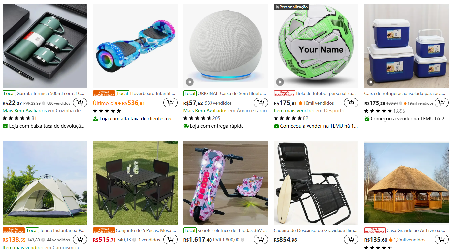Add the Garrafa Térmica to cart
Image resolution: width=454 pixels, height=249 pixels.
click(x=80, y=103)
